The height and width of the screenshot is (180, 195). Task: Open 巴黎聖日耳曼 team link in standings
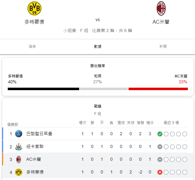(x=39, y=134)
